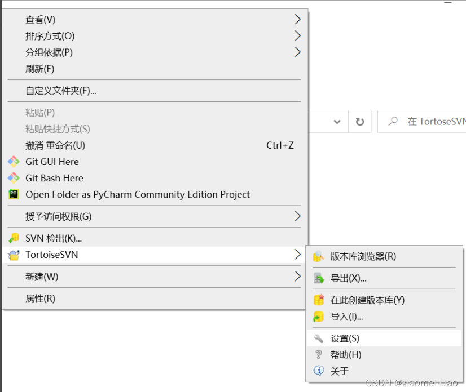Click the create repository icon
This screenshot has width=466, height=392.
pyautogui.click(x=319, y=300)
